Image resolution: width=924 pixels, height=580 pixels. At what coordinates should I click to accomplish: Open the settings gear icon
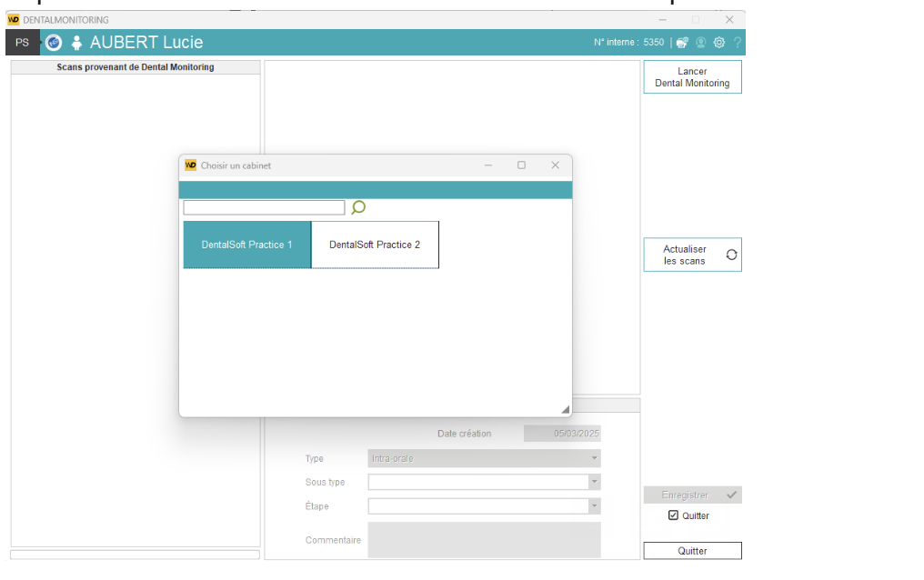(x=719, y=43)
